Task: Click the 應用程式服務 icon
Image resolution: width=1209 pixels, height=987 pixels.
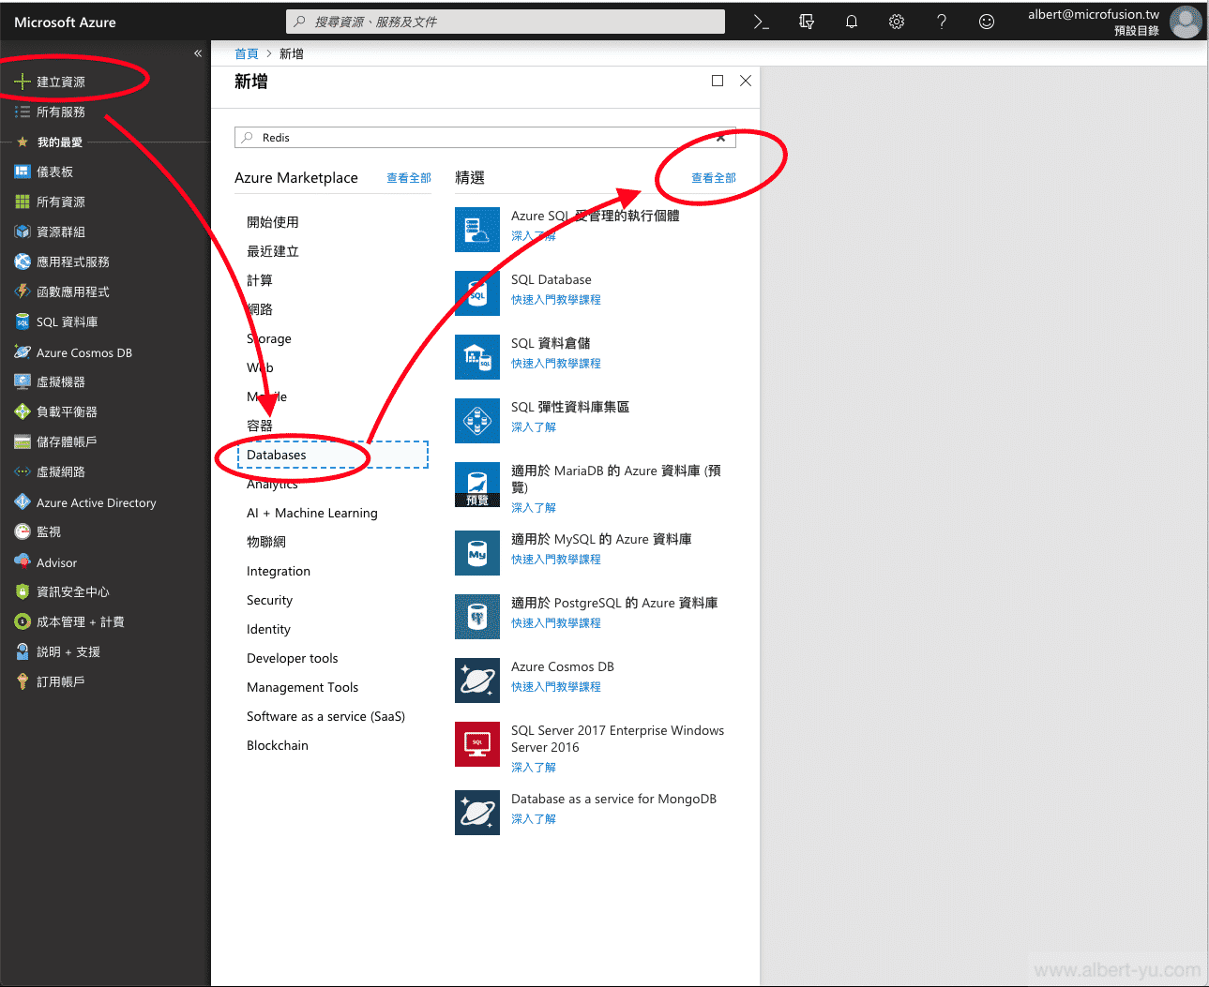Action: click(23, 262)
